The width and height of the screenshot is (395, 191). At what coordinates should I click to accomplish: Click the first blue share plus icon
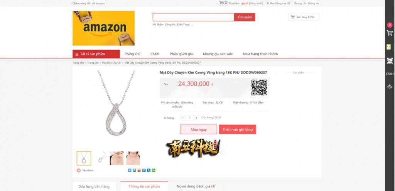click(x=130, y=170)
